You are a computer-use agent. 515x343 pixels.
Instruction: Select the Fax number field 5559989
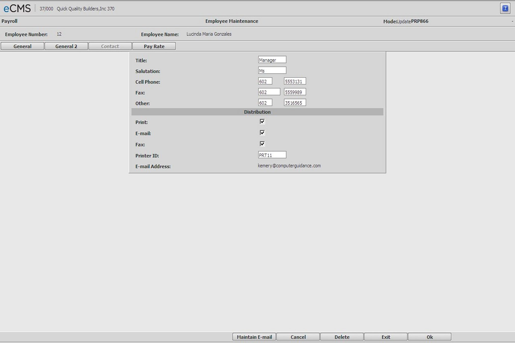(295, 92)
